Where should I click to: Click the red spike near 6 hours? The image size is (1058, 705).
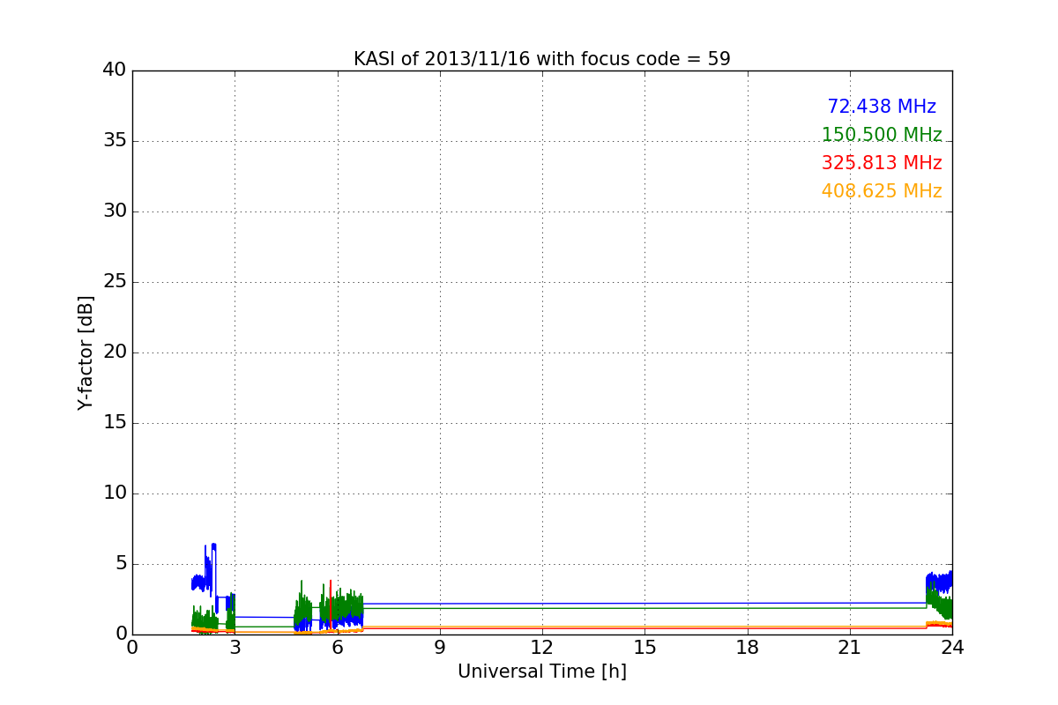pos(331,604)
